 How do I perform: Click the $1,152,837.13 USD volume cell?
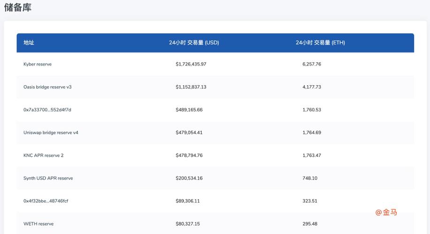click(x=191, y=87)
